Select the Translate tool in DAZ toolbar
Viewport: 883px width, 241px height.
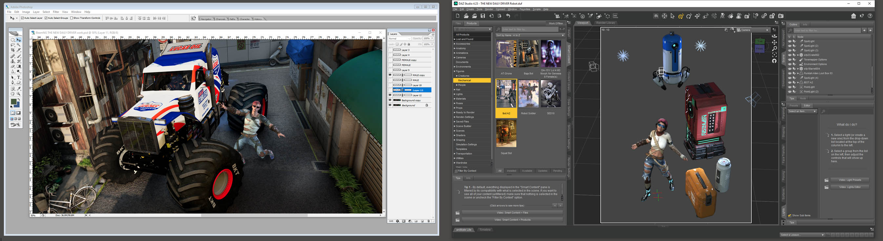pos(697,16)
